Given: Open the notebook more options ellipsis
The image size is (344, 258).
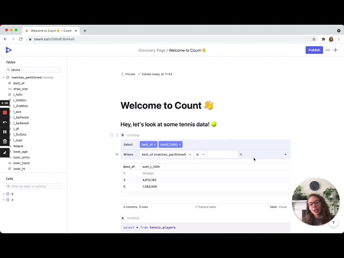Looking at the screenshot, I should [328, 50].
